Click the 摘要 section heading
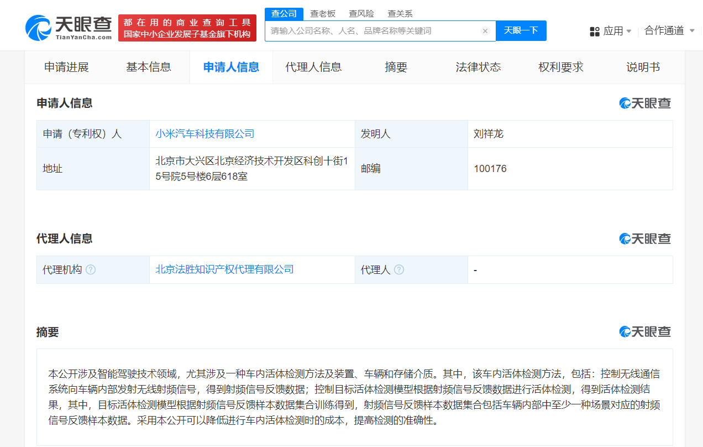The width and height of the screenshot is (703, 447). pos(48,332)
